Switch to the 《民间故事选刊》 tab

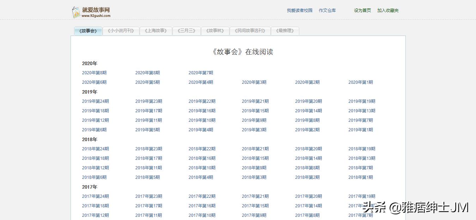coord(250,31)
